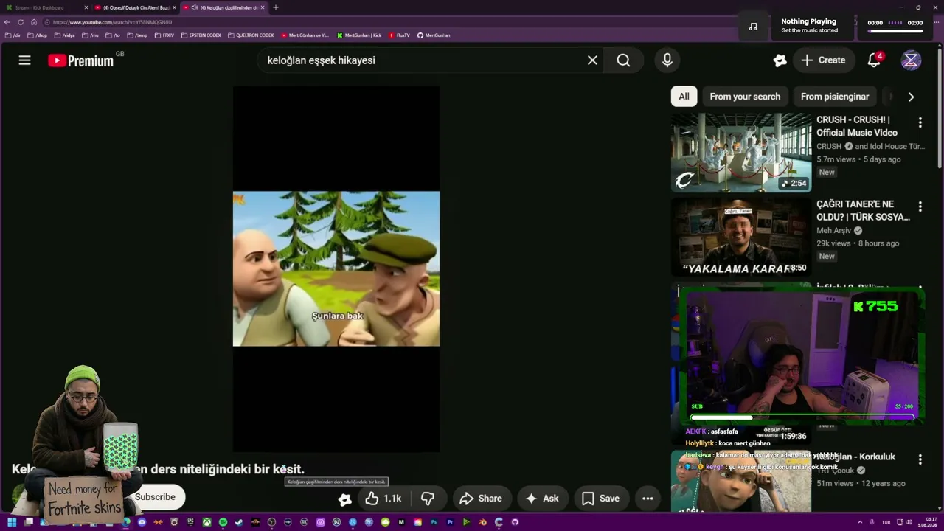The width and height of the screenshot is (944, 531).
Task: Dislike the video with thumbs down
Action: tap(428, 499)
